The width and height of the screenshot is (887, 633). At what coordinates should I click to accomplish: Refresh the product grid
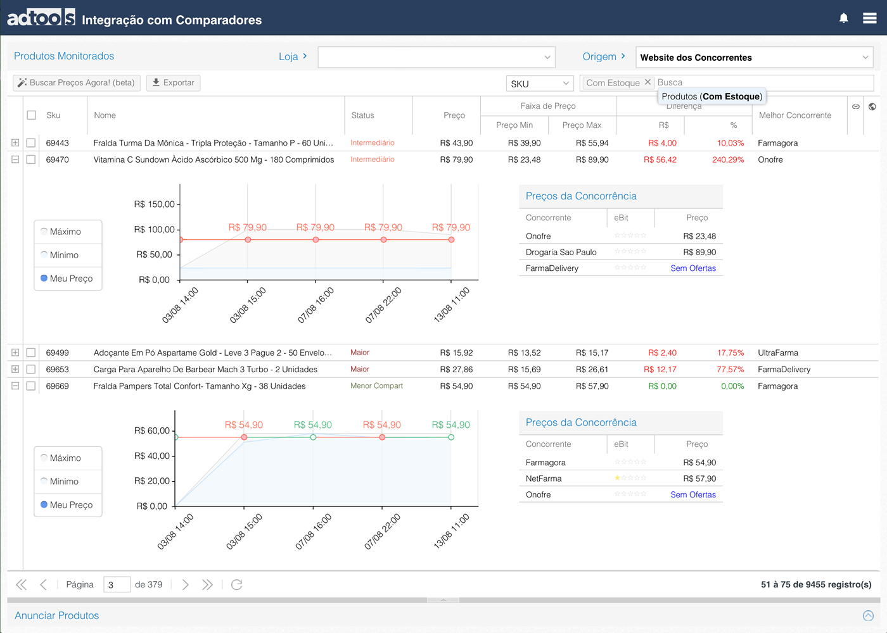[236, 584]
